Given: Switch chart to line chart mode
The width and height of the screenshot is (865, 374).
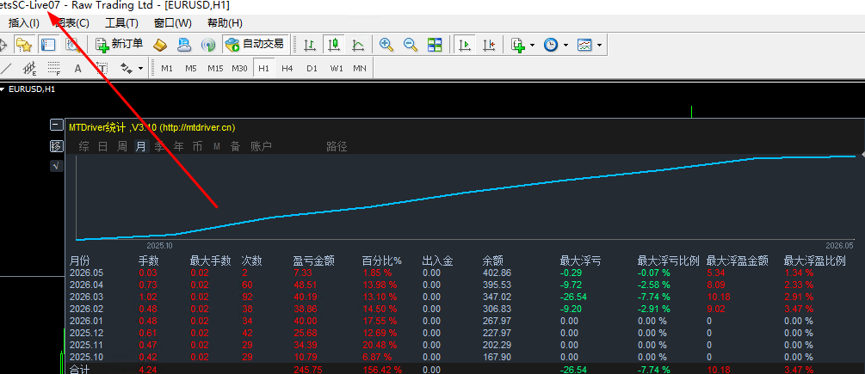Looking at the screenshot, I should pos(358,45).
